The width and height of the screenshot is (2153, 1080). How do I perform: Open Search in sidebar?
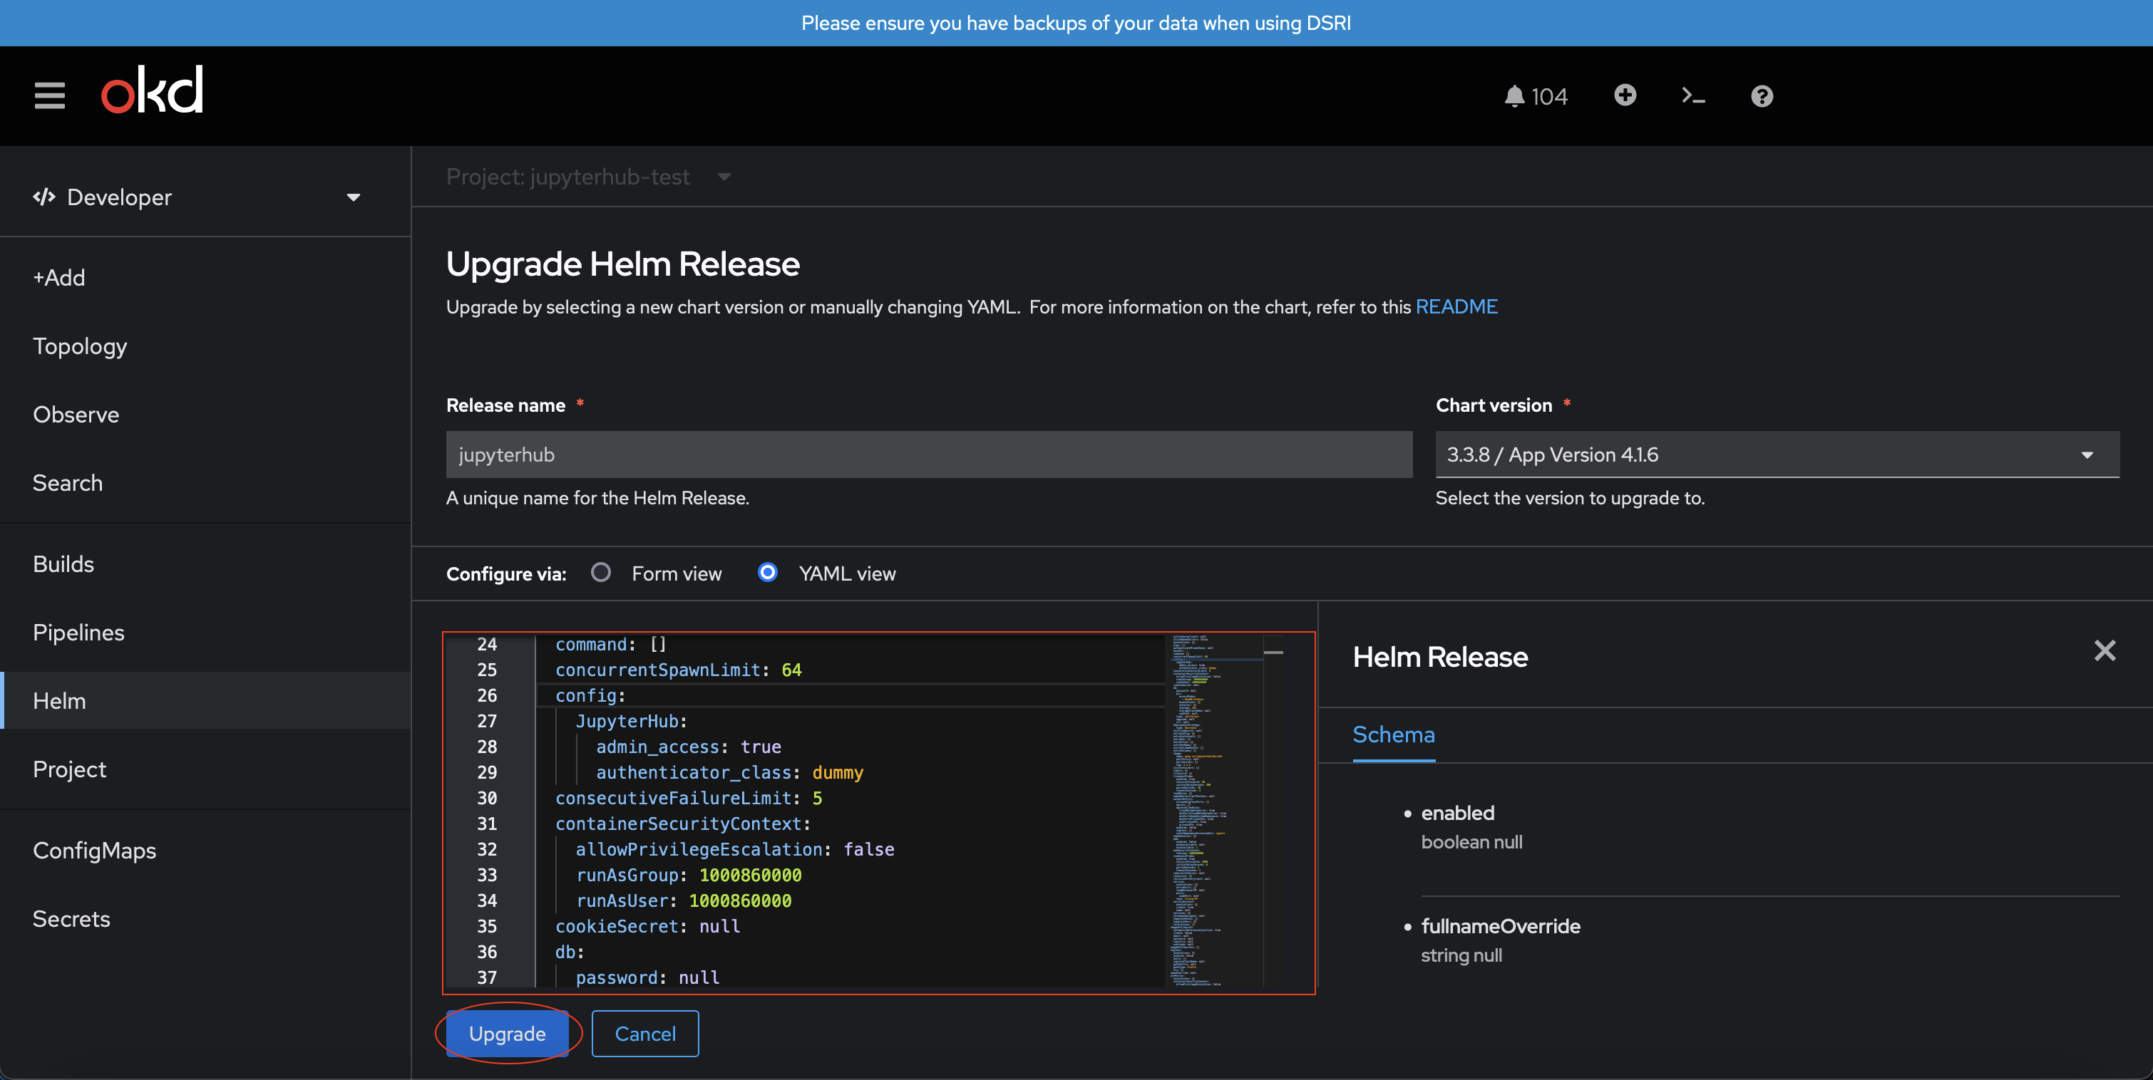205,483
